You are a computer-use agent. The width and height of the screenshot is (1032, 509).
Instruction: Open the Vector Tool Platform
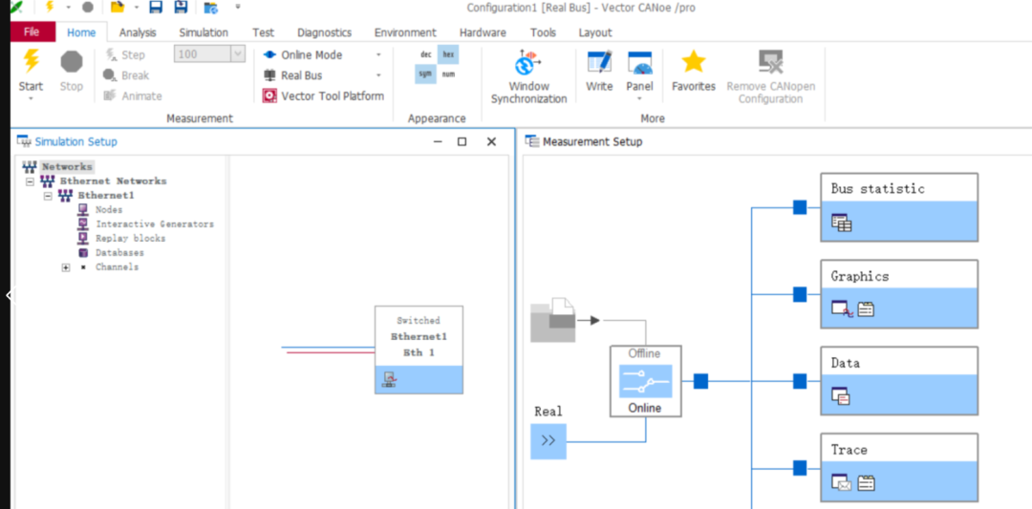click(x=323, y=96)
